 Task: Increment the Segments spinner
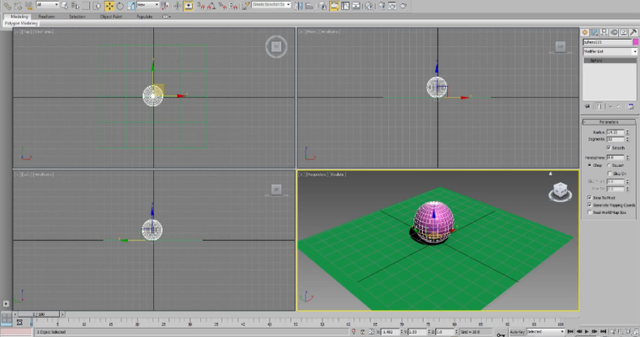coord(627,137)
